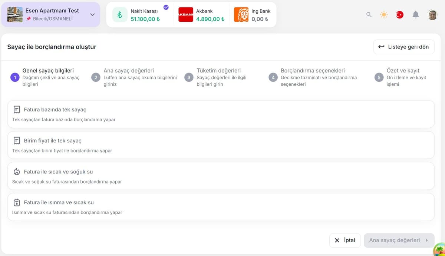Click the palm tree widget icon
This screenshot has height=256, width=445.
(439, 249)
